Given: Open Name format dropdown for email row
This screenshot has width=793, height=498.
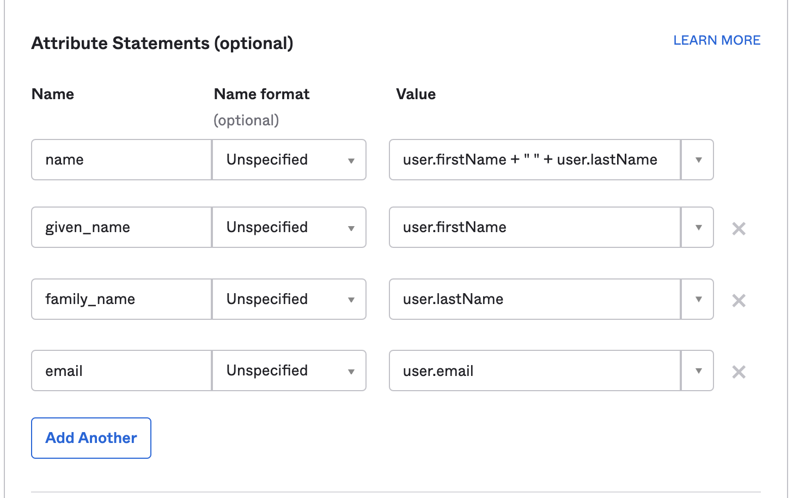Looking at the screenshot, I should tap(289, 371).
